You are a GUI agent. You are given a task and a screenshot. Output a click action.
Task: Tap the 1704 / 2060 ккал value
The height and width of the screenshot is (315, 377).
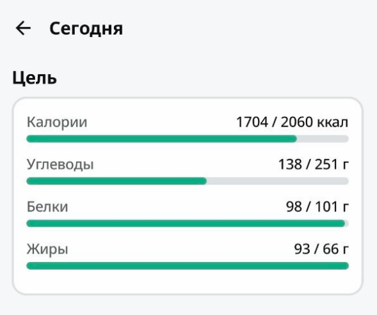(292, 122)
